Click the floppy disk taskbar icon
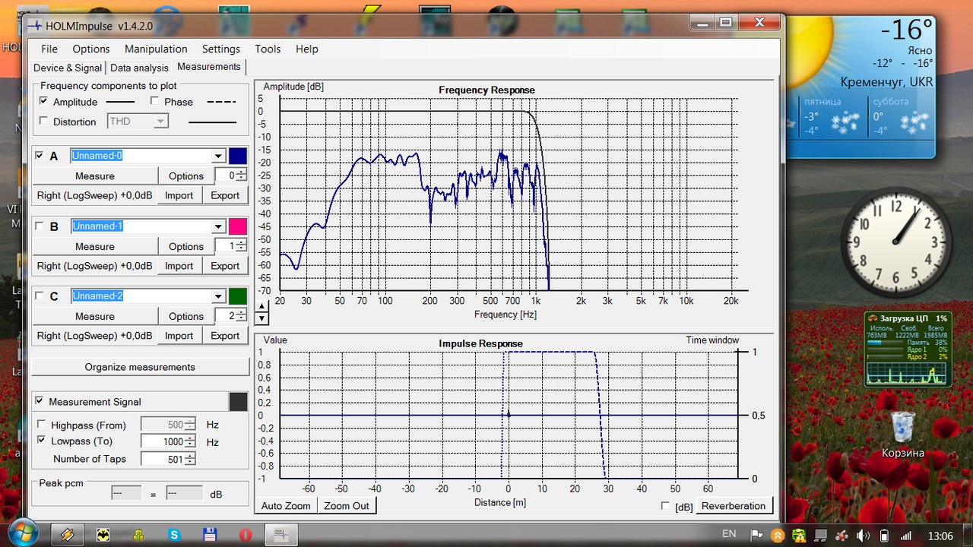The width and height of the screenshot is (973, 547). 210,535
